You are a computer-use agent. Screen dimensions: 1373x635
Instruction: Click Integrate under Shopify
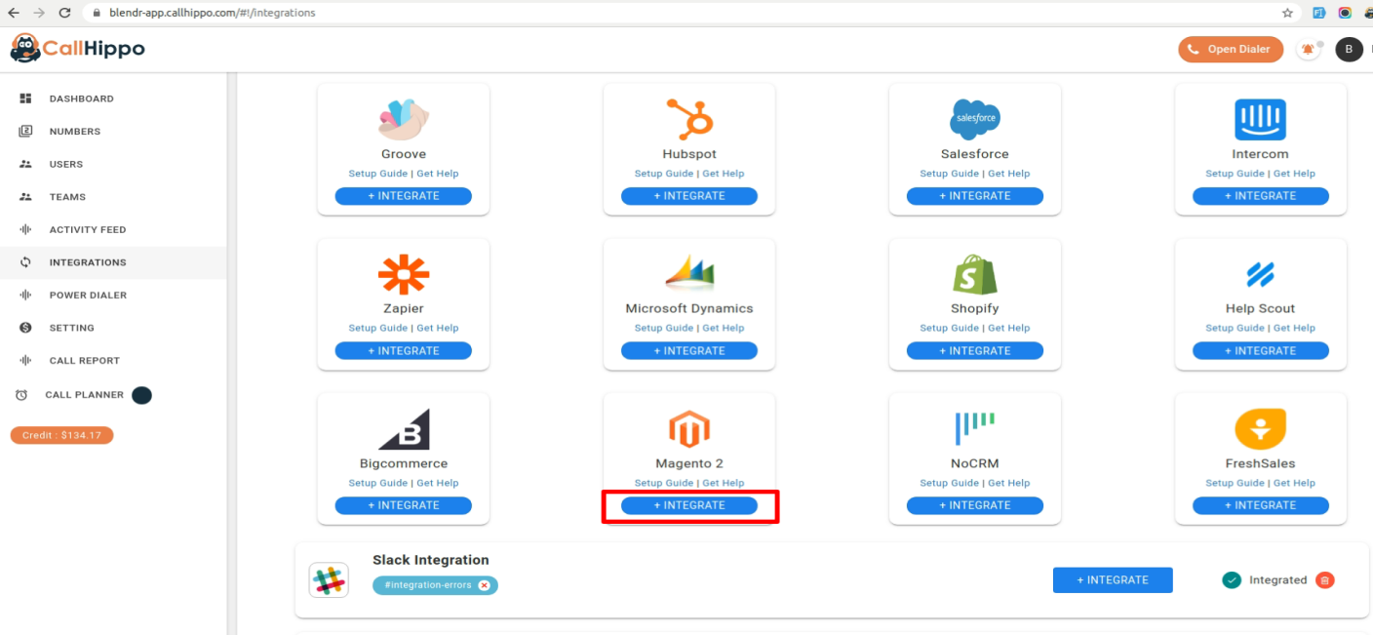coord(975,351)
